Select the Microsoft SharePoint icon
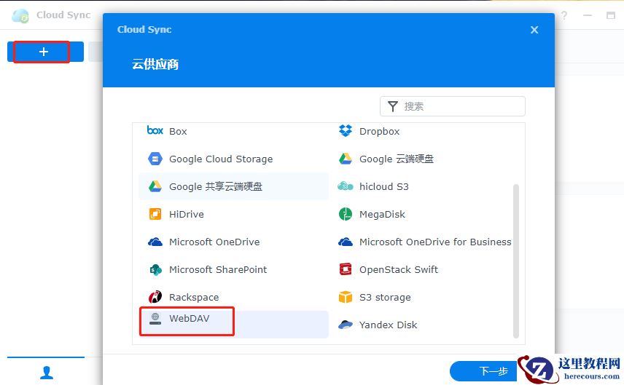This screenshot has width=624, height=385. (x=155, y=269)
